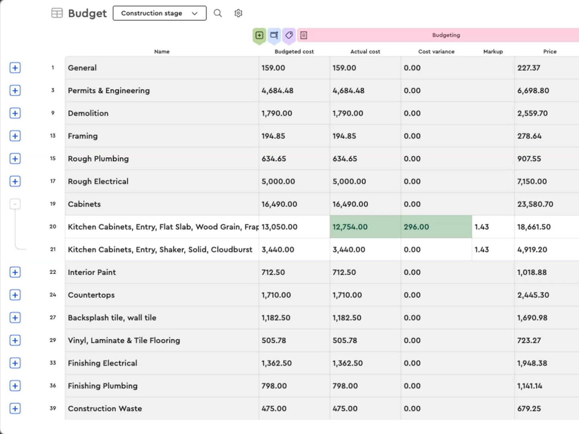The height and width of the screenshot is (434, 579).
Task: Expand the Backsplash tile, wall tile row
Action: [15, 317]
